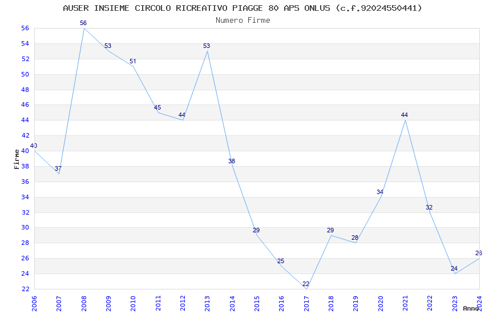
Task: Select data label 26 for year 2024
Action: click(x=479, y=253)
